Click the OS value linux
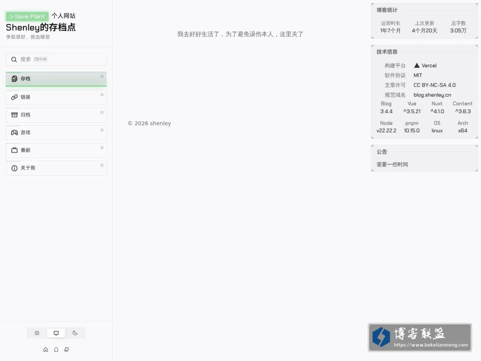 pos(437,130)
